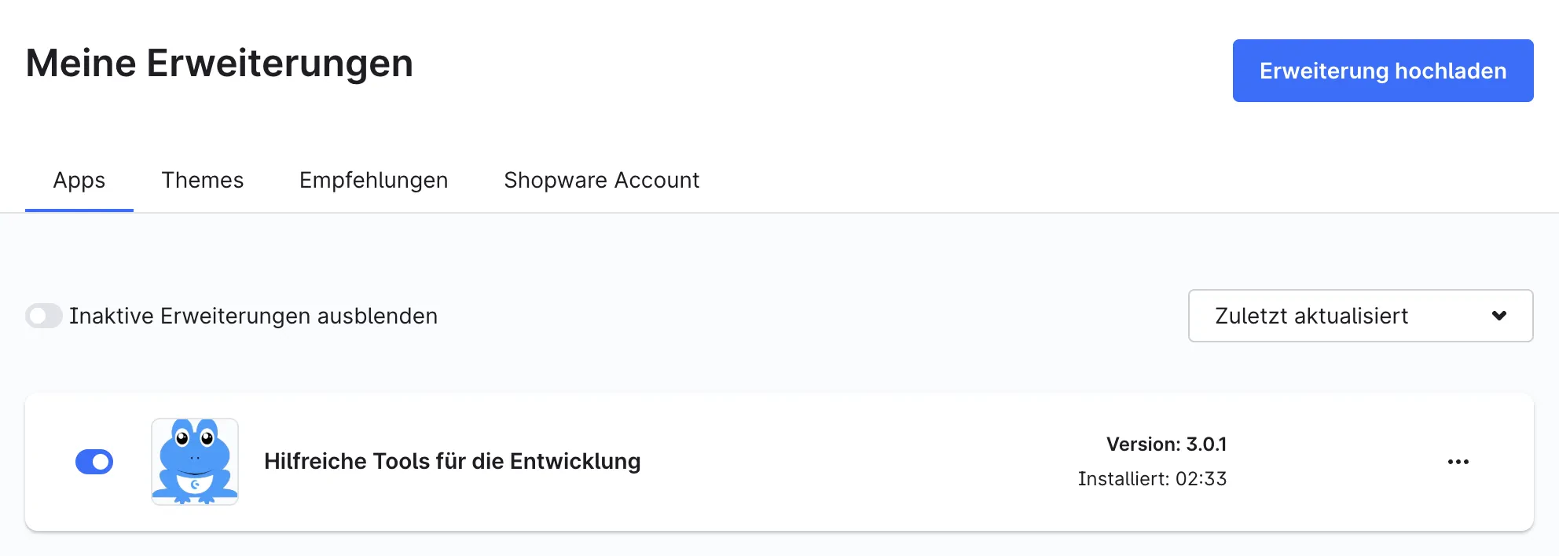Open the Empfehlungen tab
Viewport: 1559px width, 556px height.
[x=373, y=180]
